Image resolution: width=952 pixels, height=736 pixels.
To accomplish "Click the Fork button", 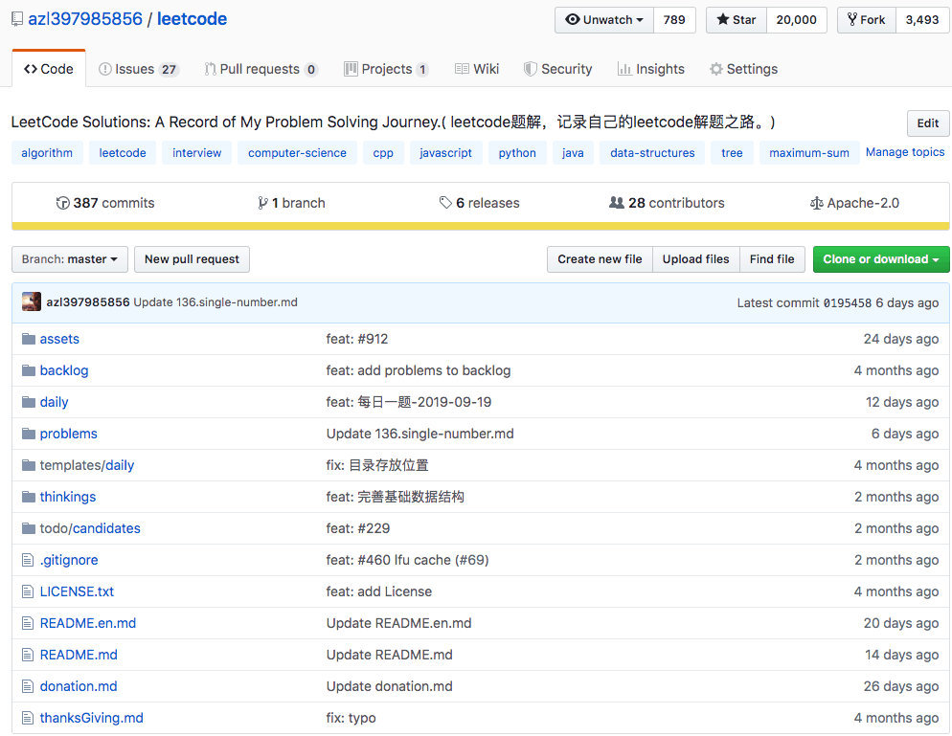I will pyautogui.click(x=867, y=20).
